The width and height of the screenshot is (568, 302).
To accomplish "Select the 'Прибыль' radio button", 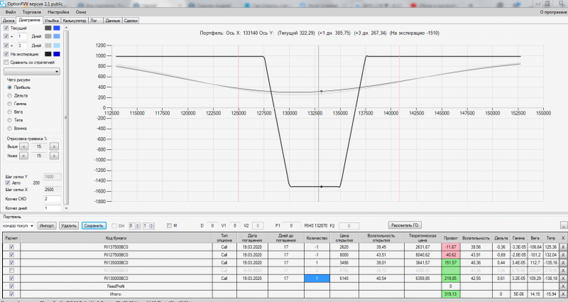I will click(10, 87).
